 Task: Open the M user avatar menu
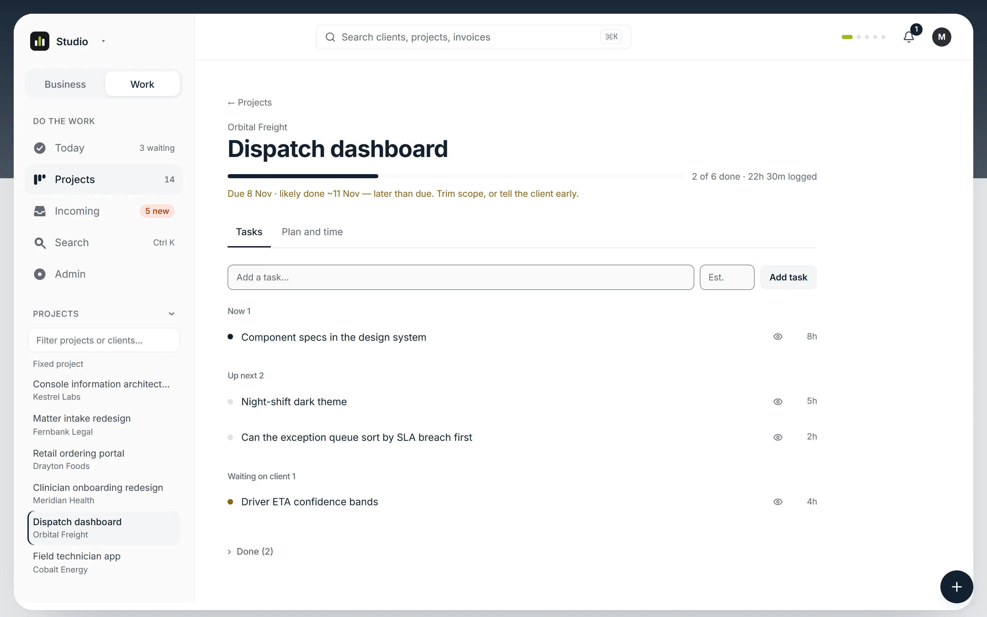941,37
